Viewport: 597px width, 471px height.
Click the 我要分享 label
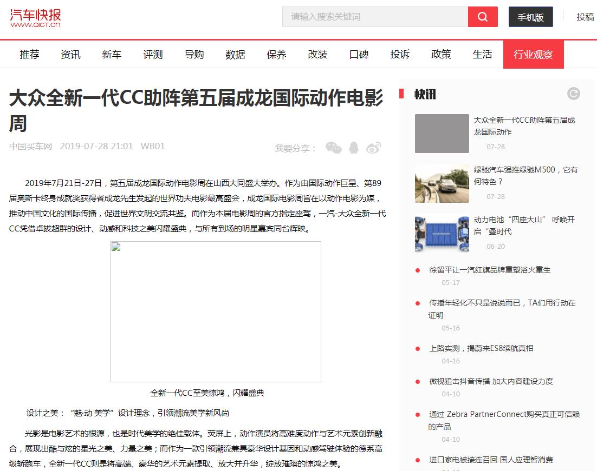pos(296,148)
